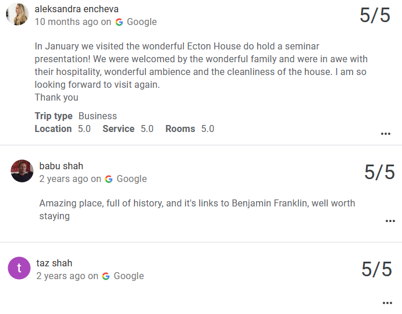Click "10 months ago" review timestamp
The width and height of the screenshot is (402, 314).
click(x=66, y=22)
